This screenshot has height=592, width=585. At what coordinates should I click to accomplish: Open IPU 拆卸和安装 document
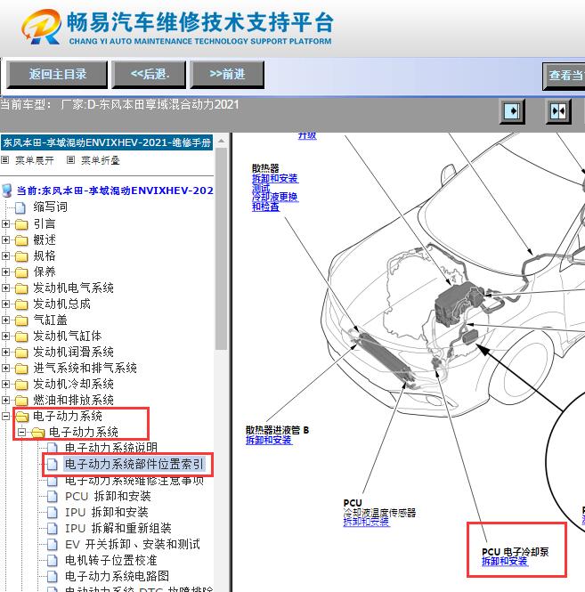click(107, 513)
